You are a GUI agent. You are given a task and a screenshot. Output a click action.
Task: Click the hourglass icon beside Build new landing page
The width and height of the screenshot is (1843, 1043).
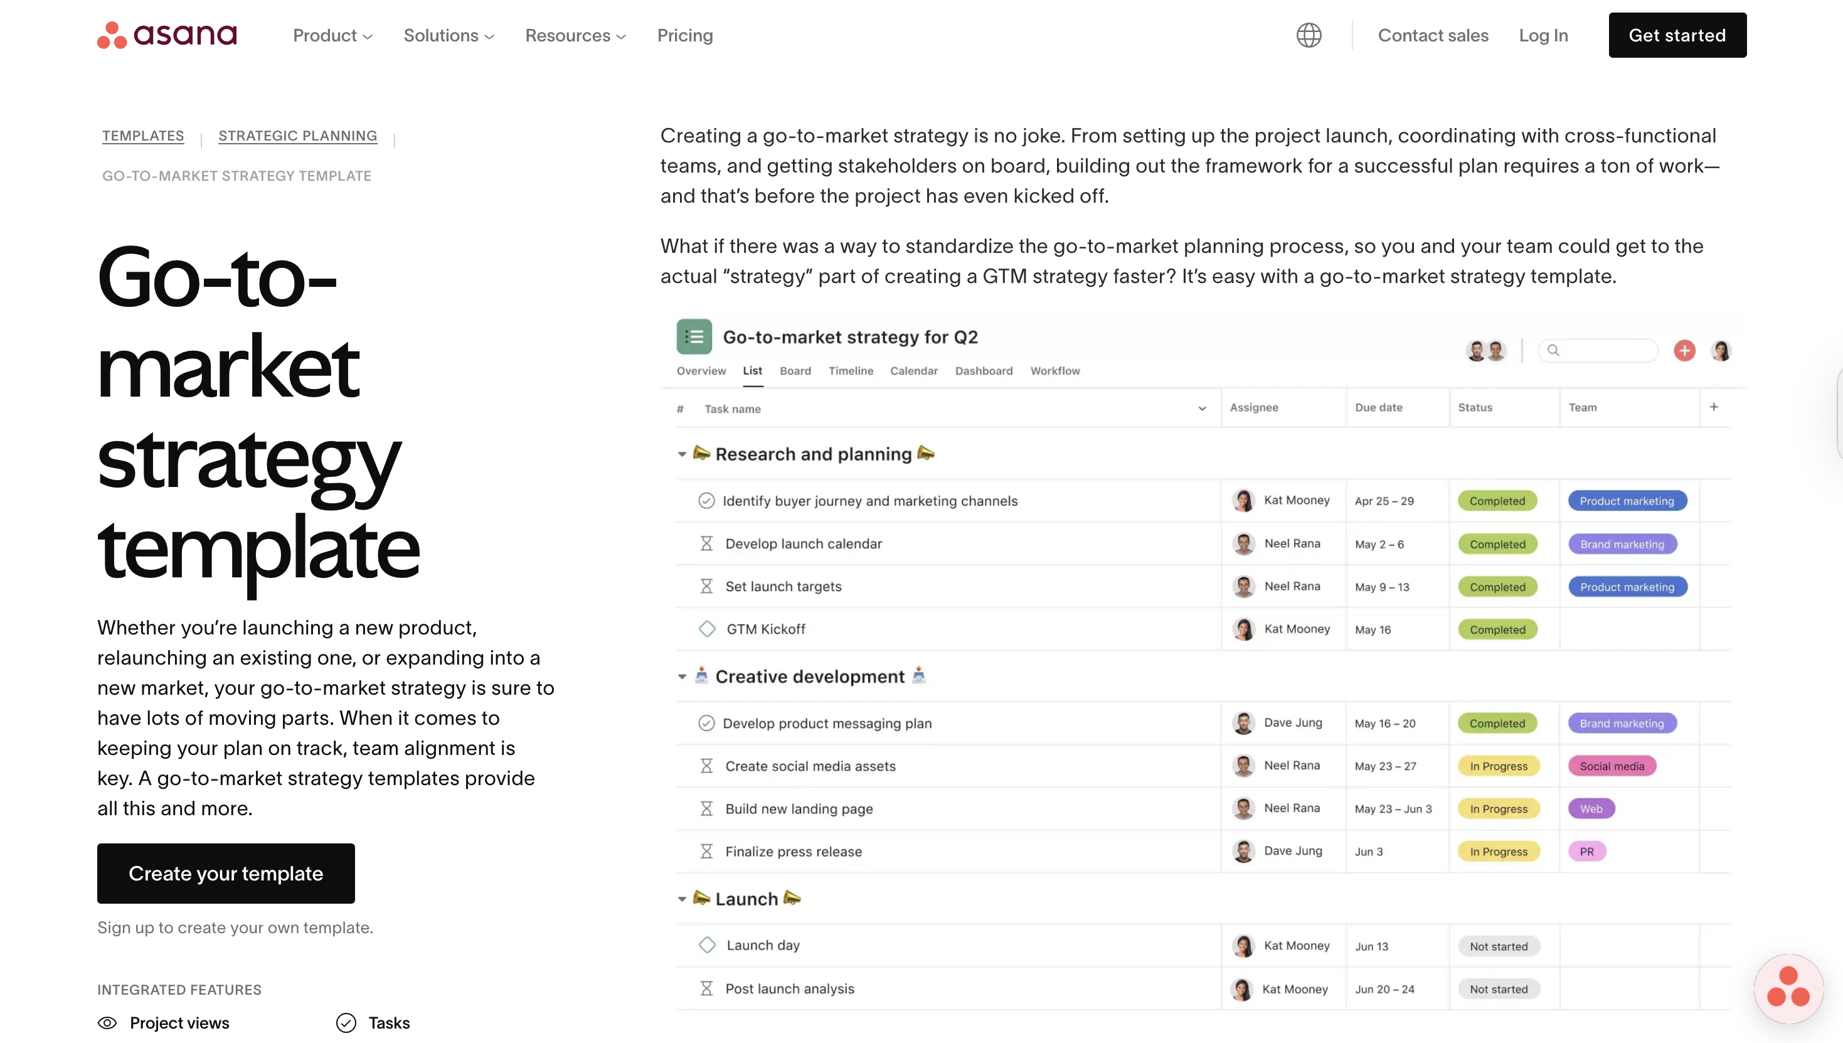coord(706,809)
